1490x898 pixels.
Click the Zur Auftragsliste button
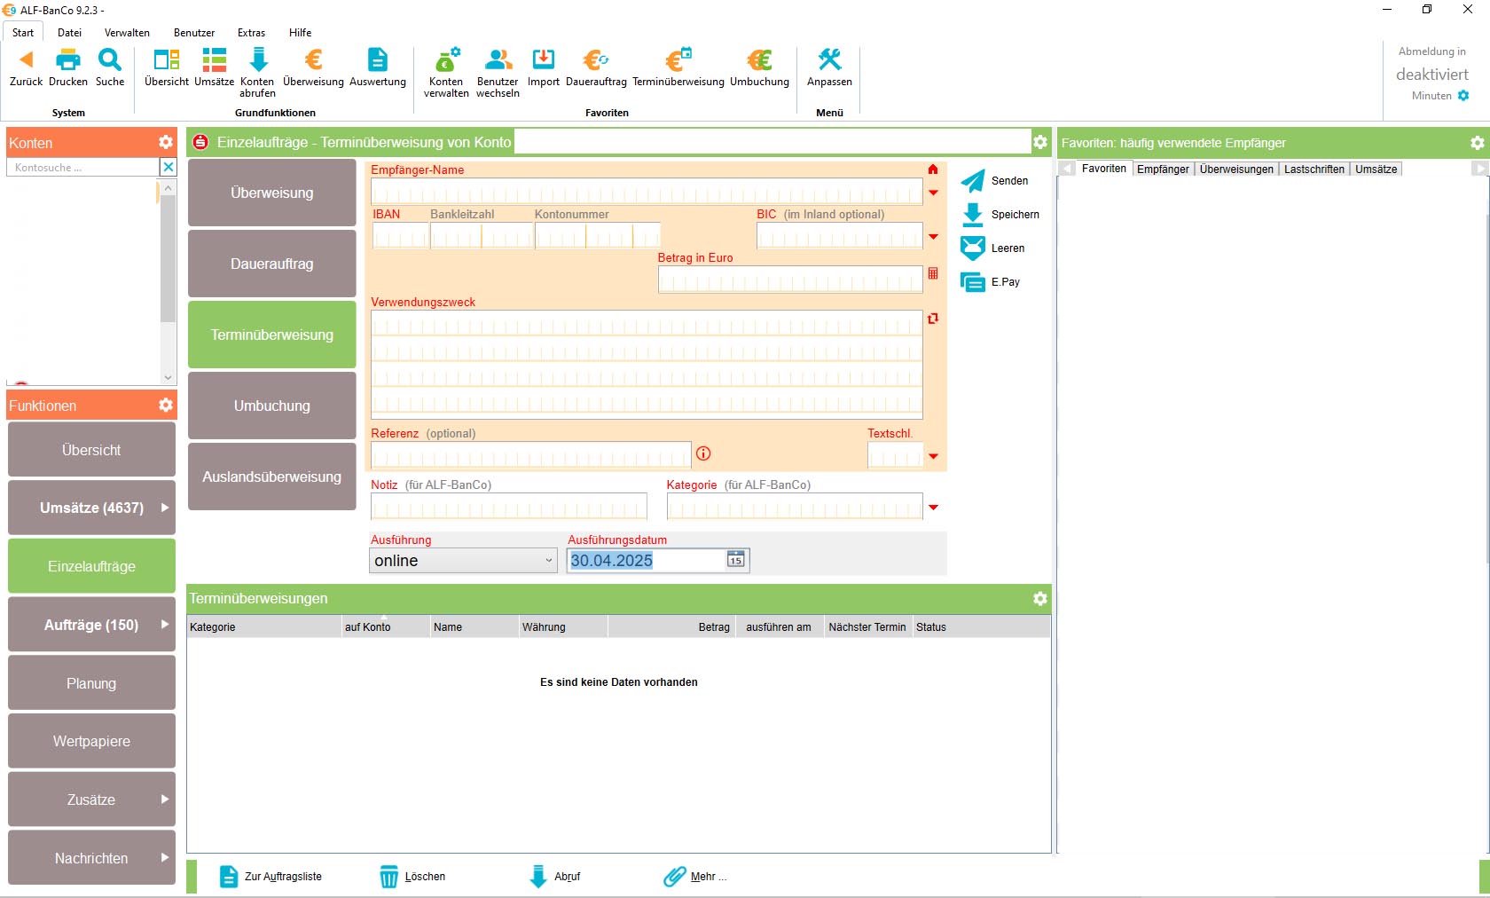click(271, 877)
